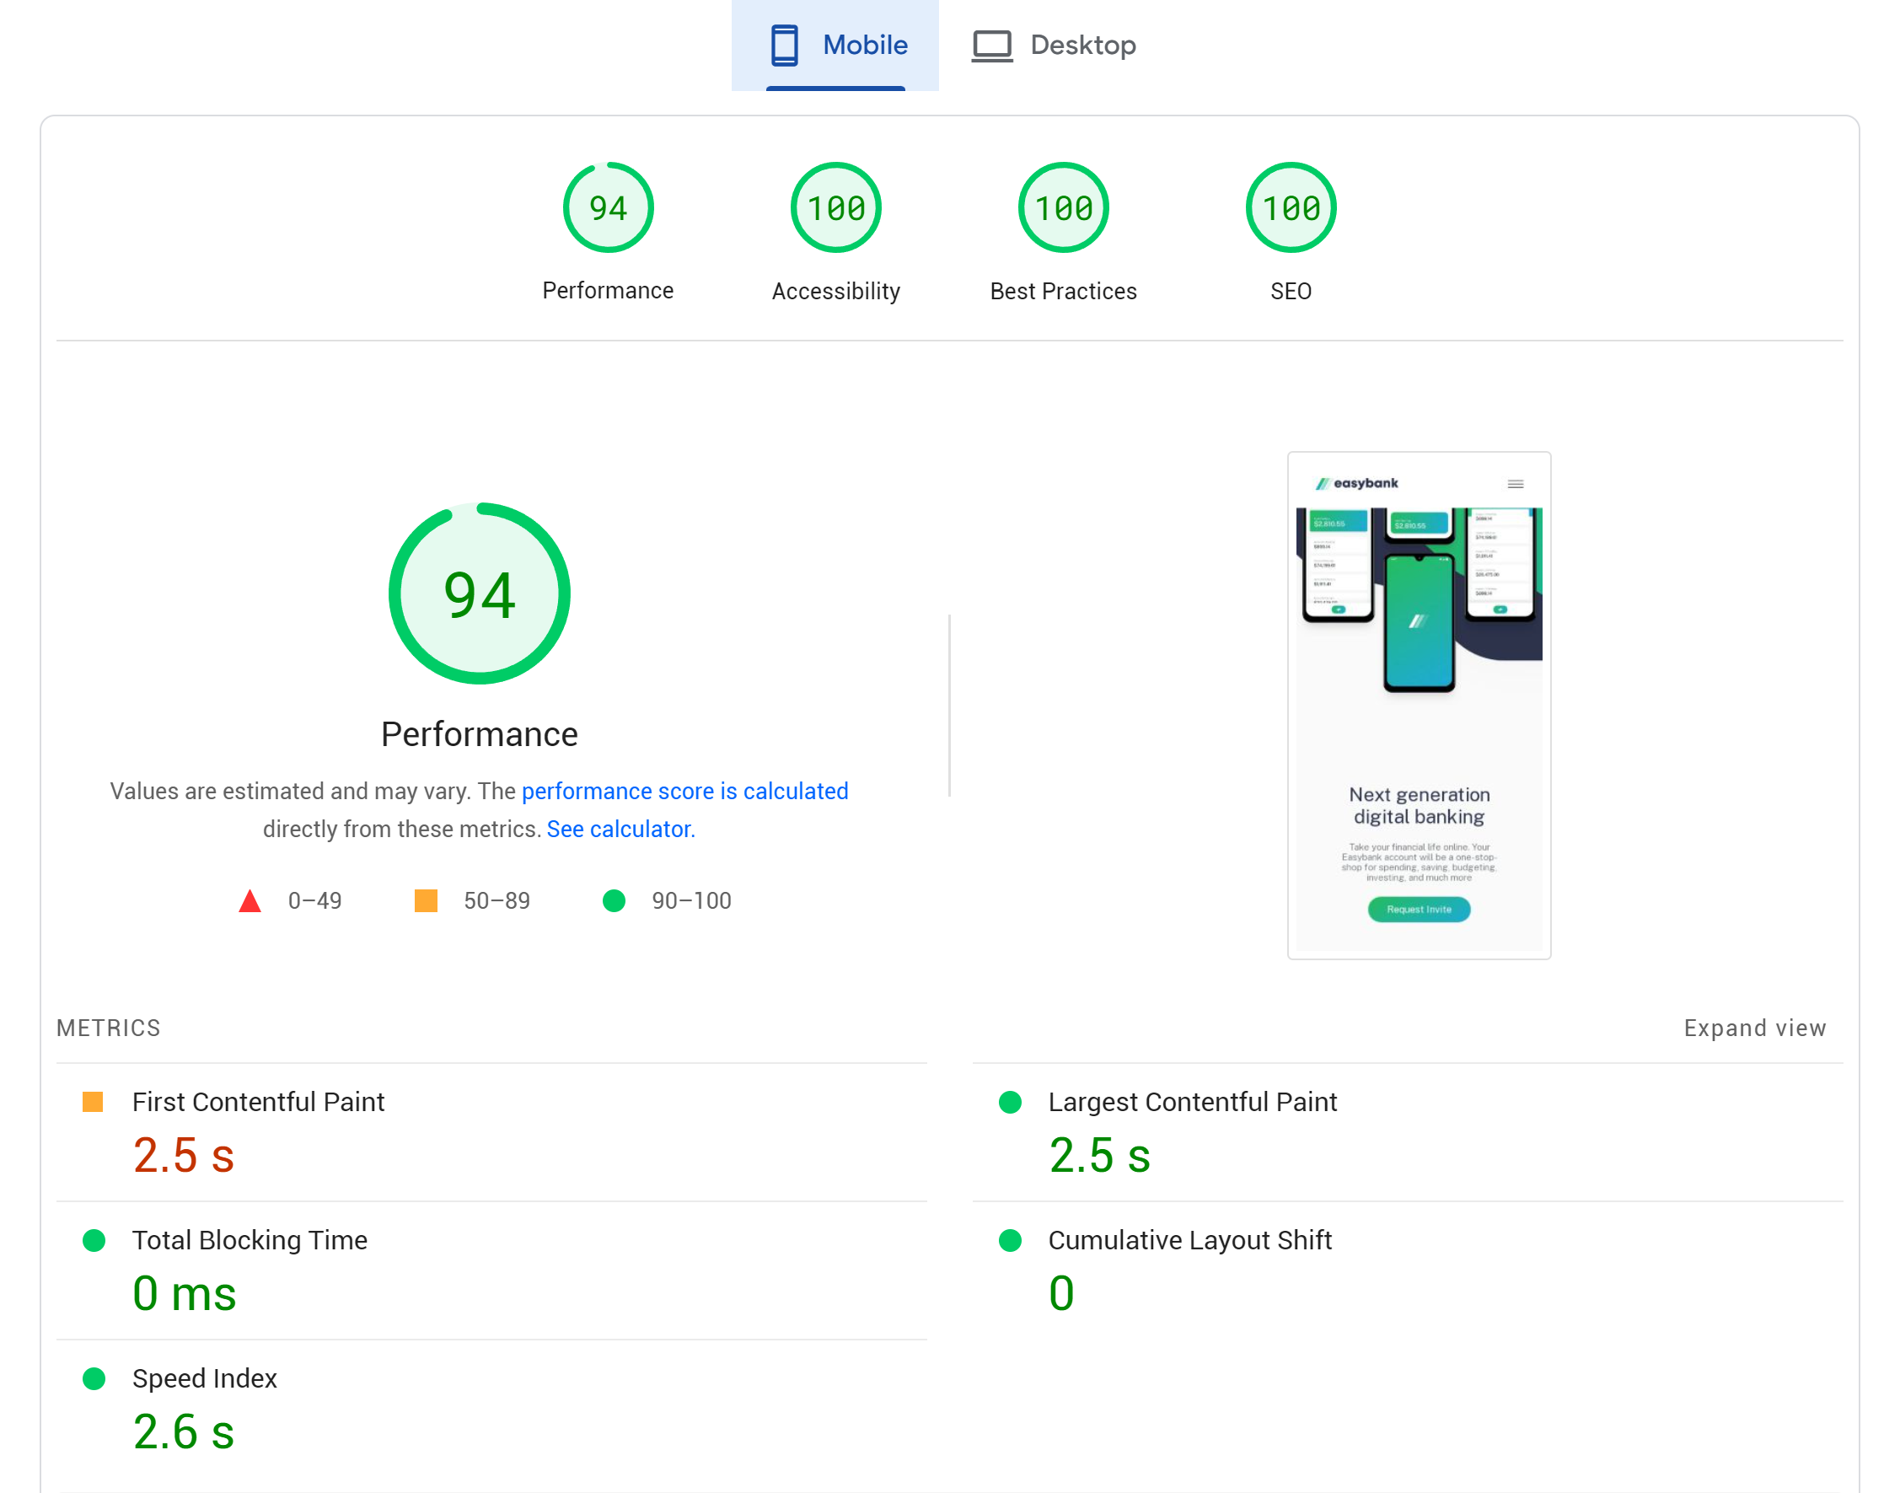The image size is (1900, 1493).
Task: Select the Speed Index metric row
Action: [205, 1378]
